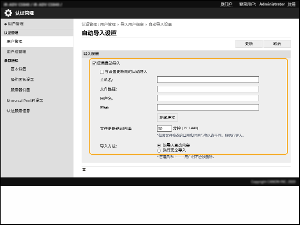Viewport: 300px width, 225px height.
Task: Click the 到门户 link
Action: pos(226,3)
